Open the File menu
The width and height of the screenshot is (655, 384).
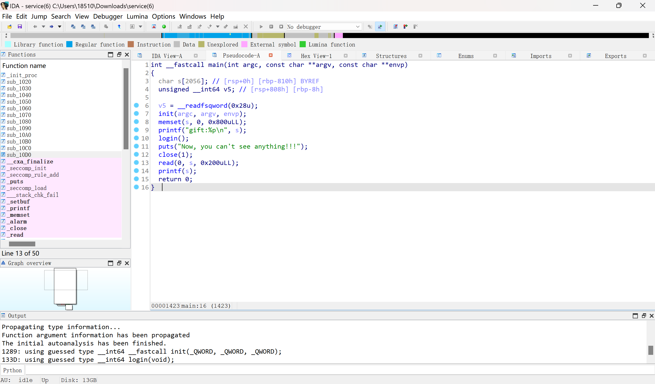[x=7, y=16]
